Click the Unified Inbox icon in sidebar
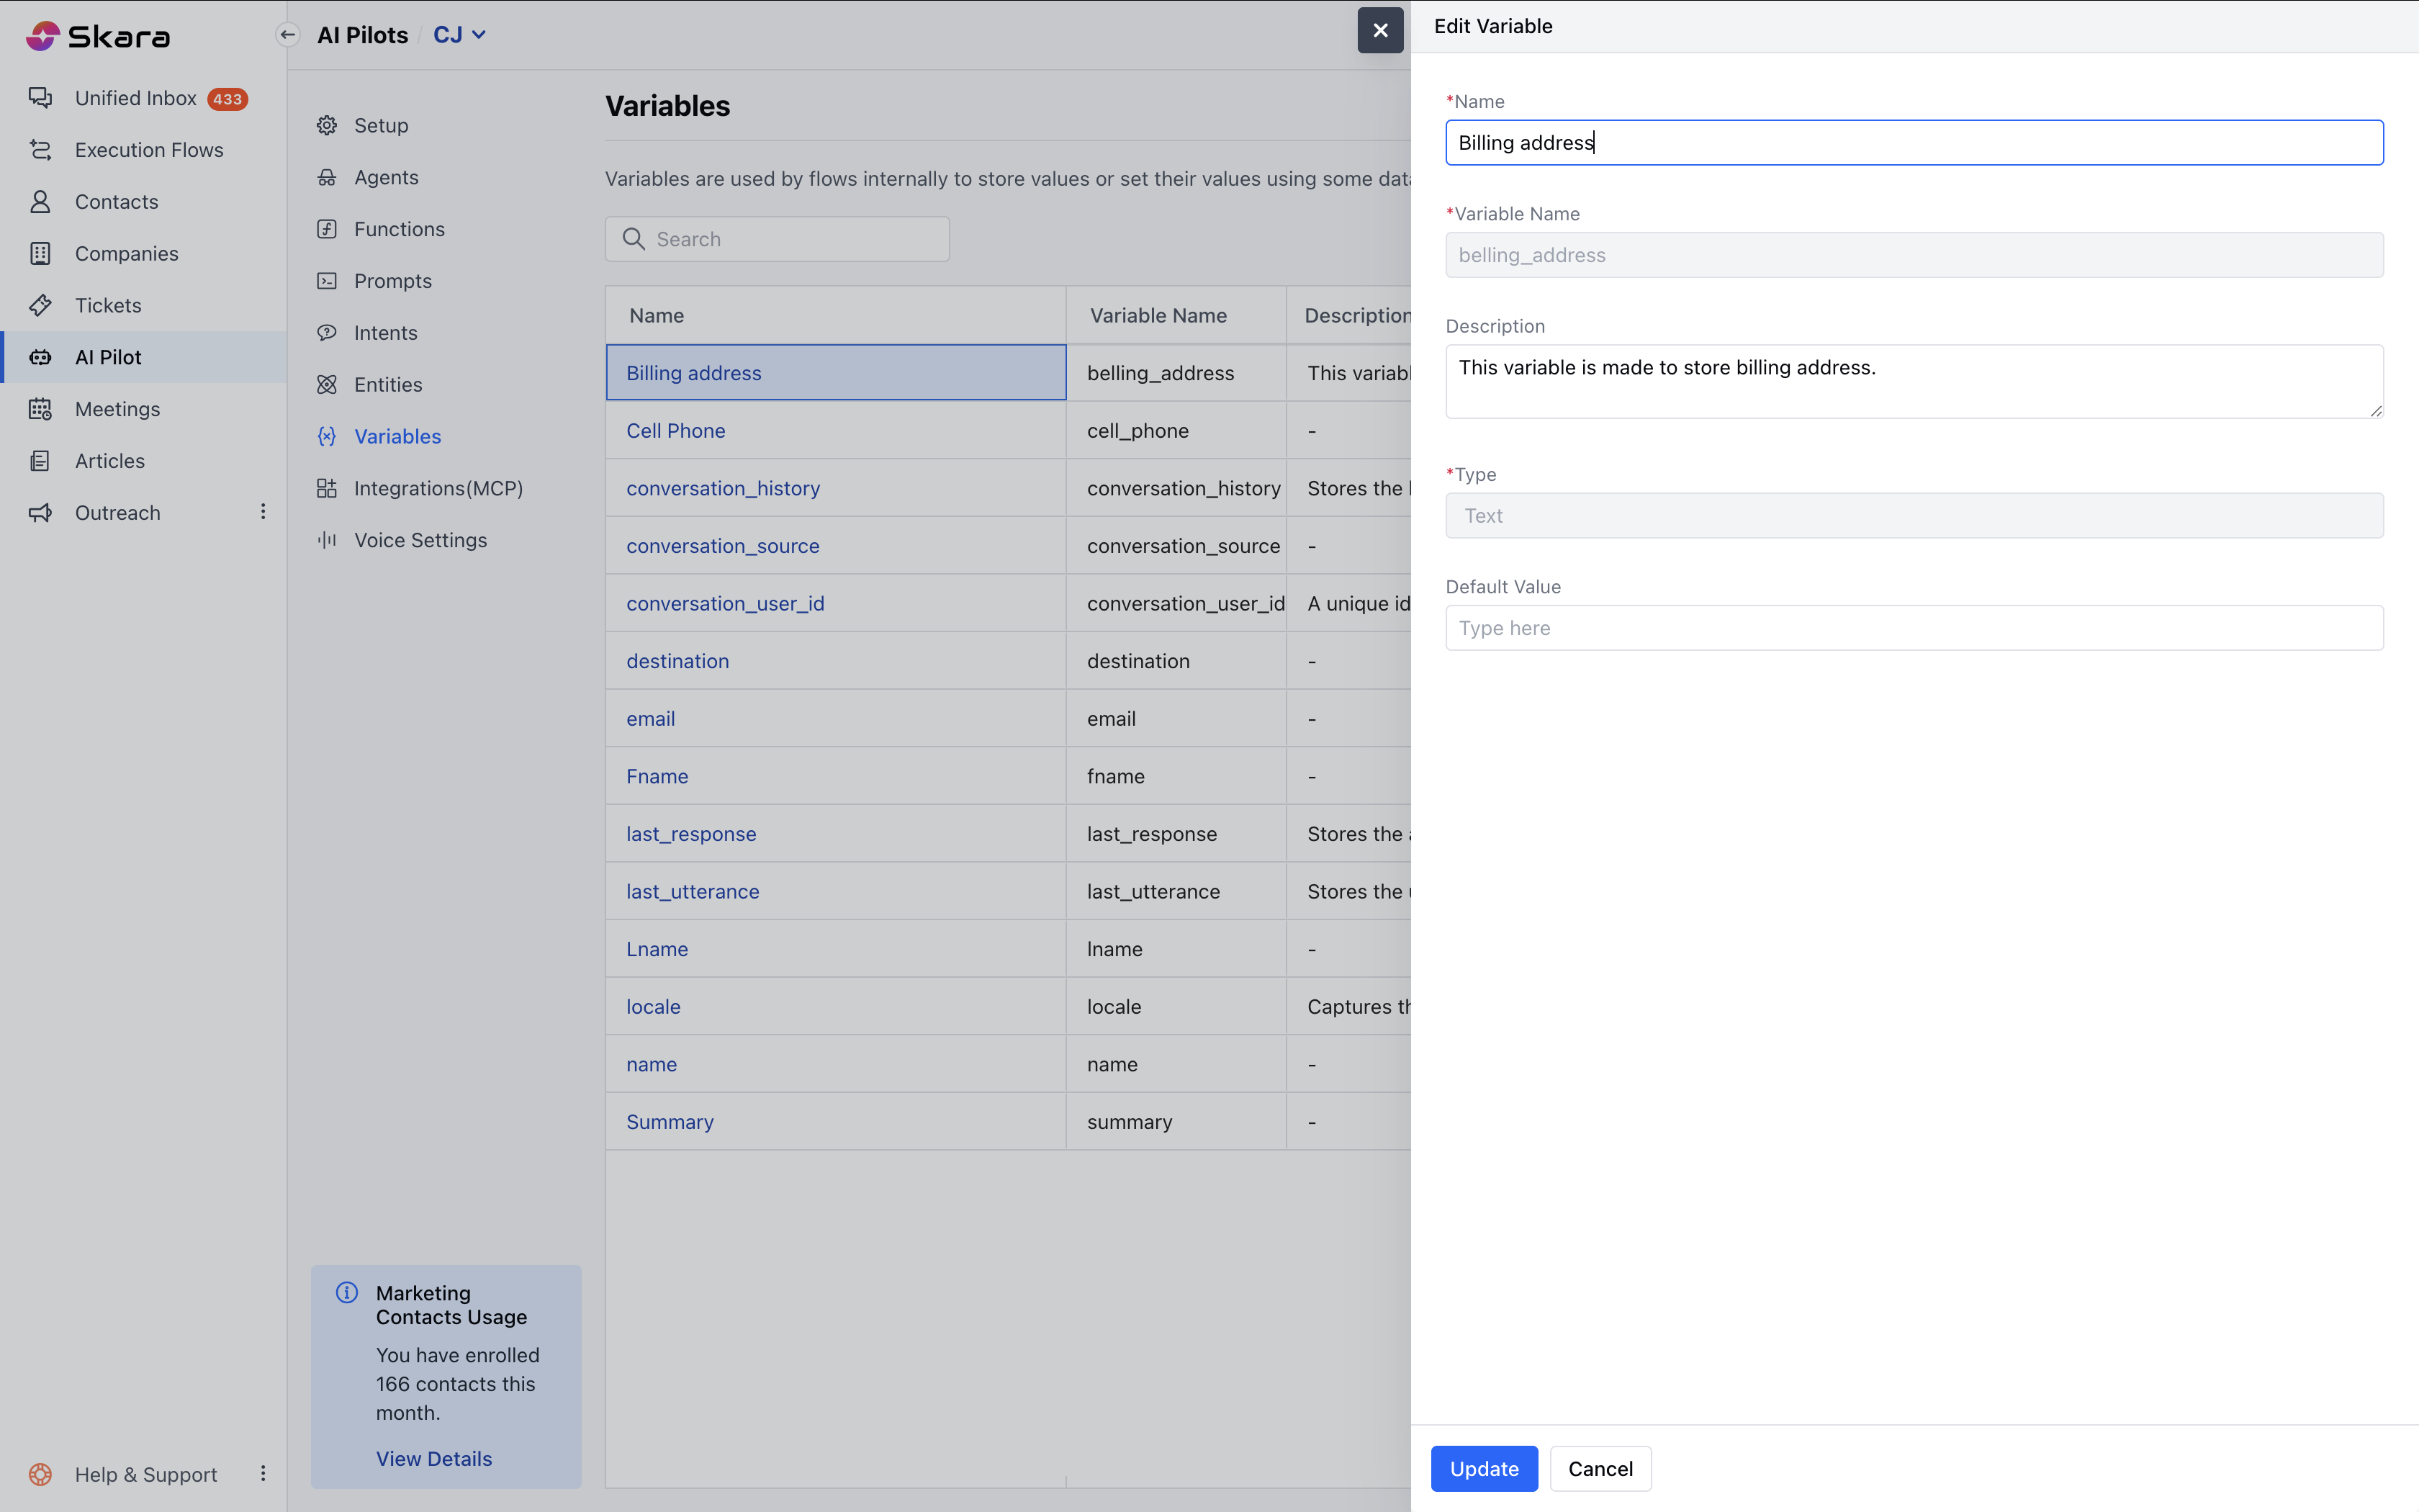The height and width of the screenshot is (1512, 2419). pyautogui.click(x=40, y=98)
